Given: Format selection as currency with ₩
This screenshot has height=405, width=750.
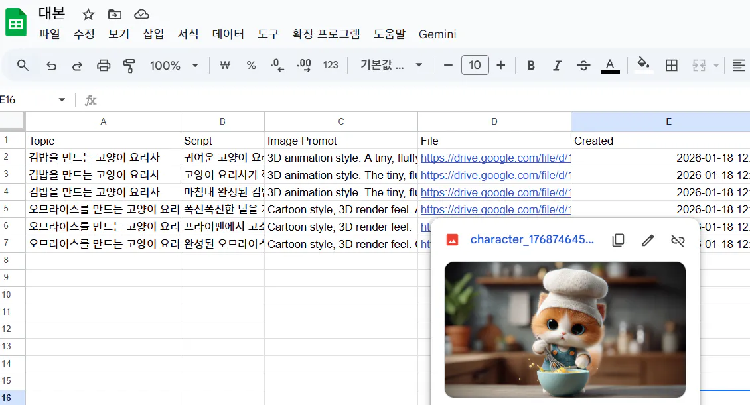Looking at the screenshot, I should click(226, 65).
